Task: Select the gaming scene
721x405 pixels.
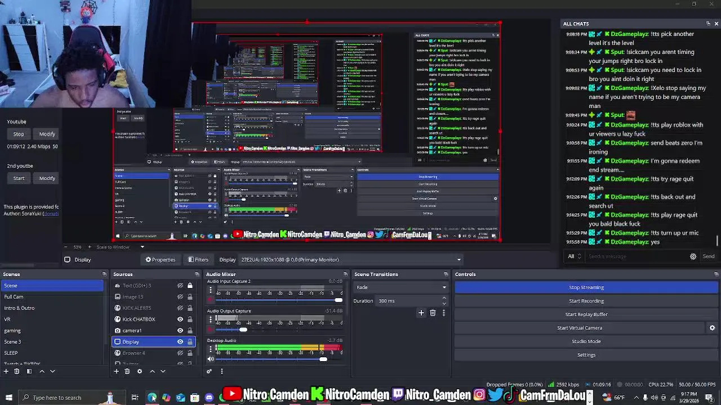Action: (x=52, y=331)
